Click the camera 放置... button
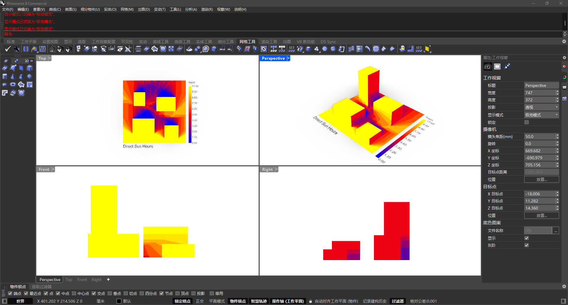This screenshot has width=568, height=305. pos(541,179)
